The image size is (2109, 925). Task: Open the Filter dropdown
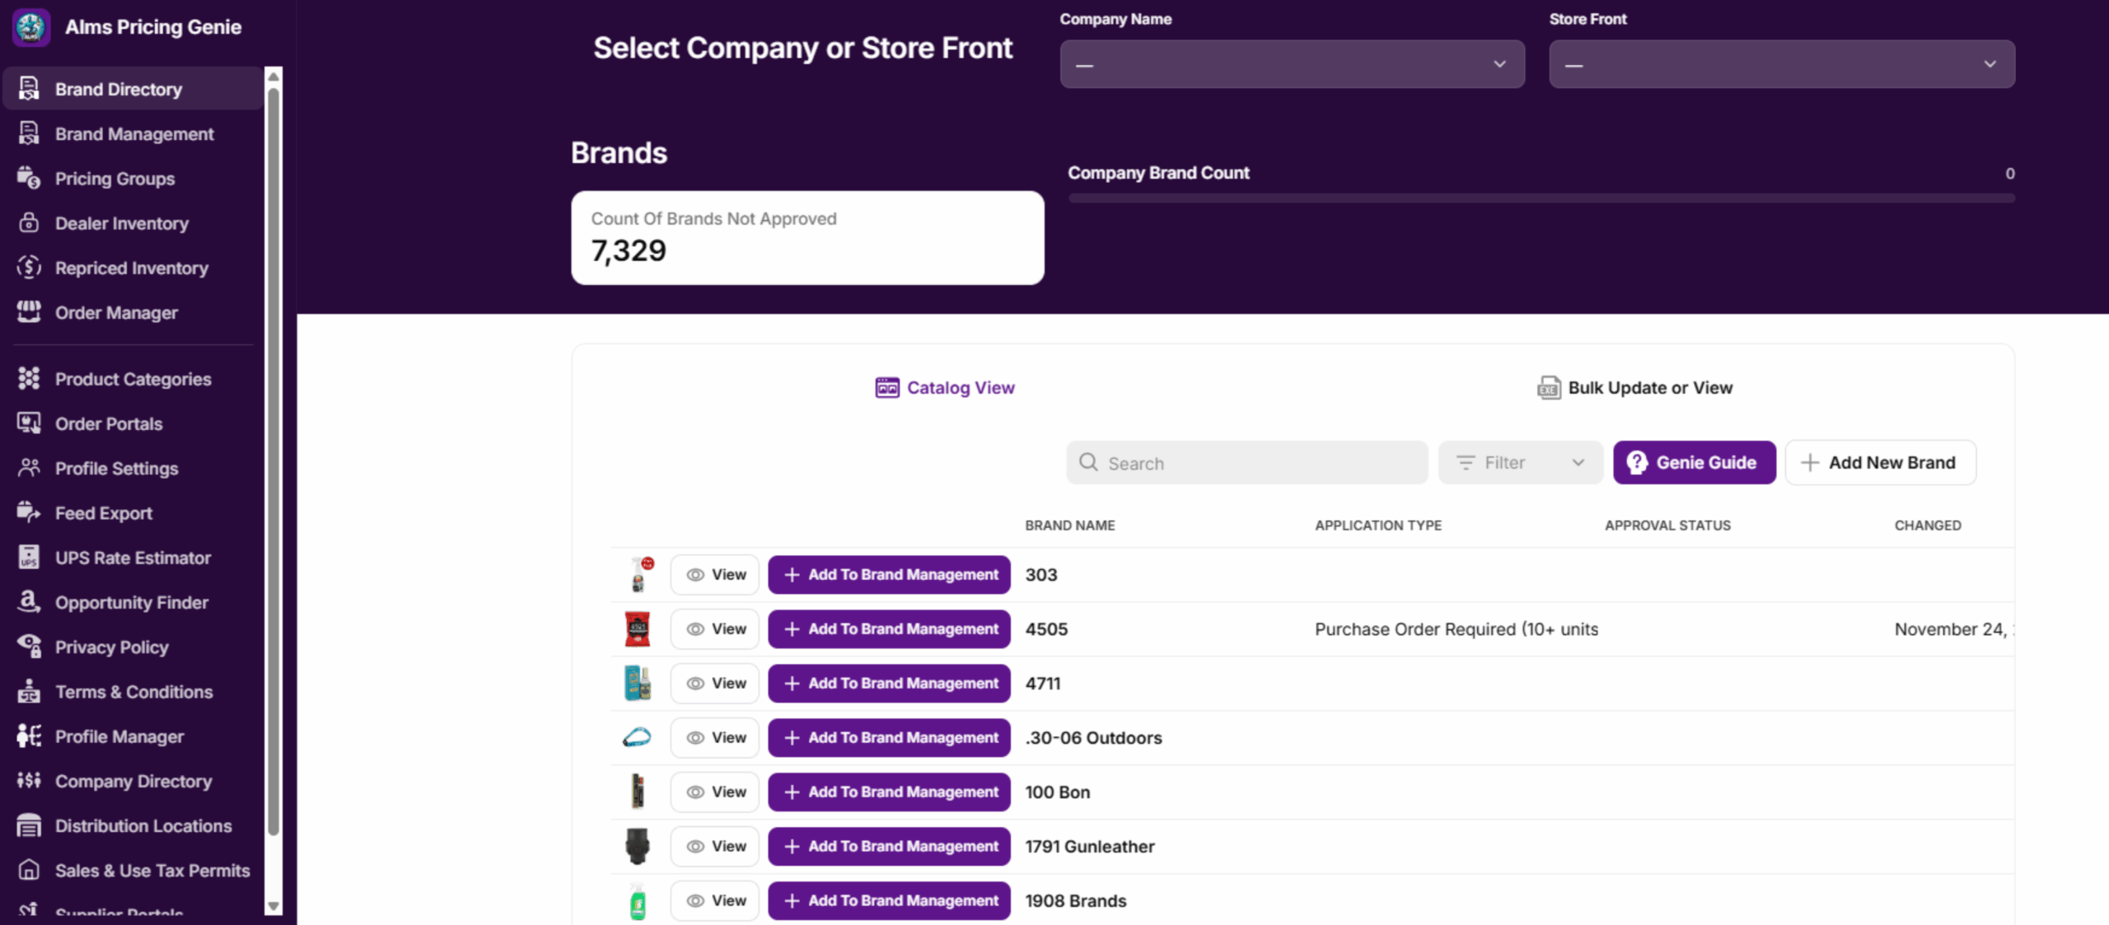pos(1520,463)
